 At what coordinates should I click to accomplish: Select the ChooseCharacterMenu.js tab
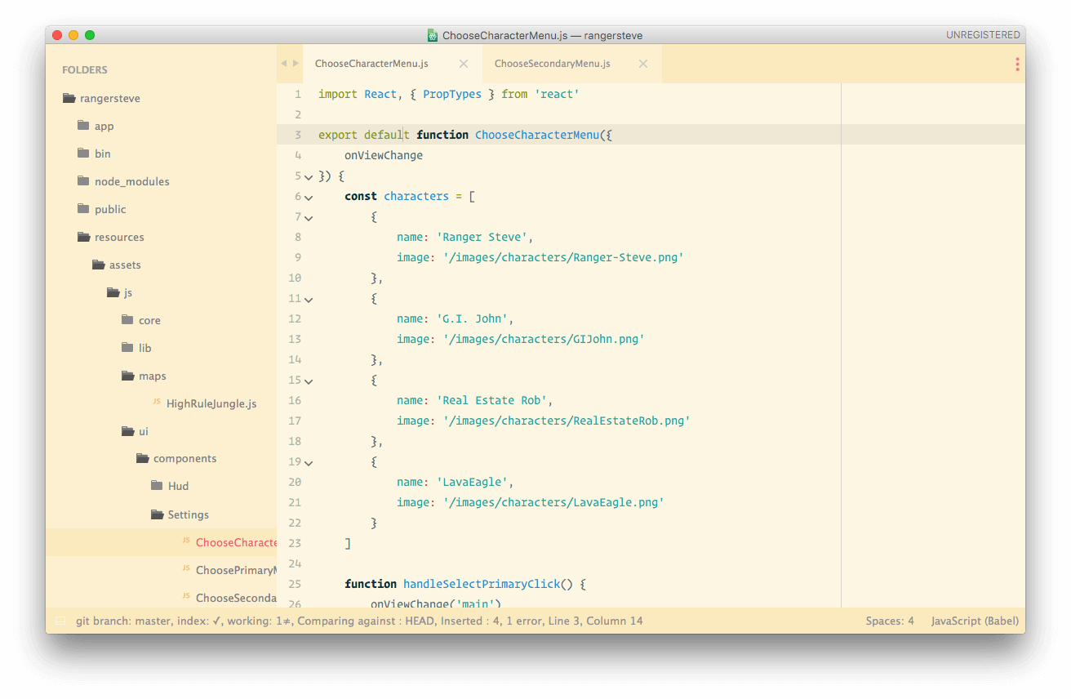(x=371, y=64)
